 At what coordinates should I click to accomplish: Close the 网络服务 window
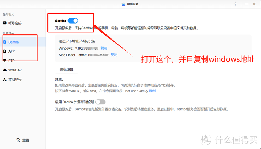(254, 4)
